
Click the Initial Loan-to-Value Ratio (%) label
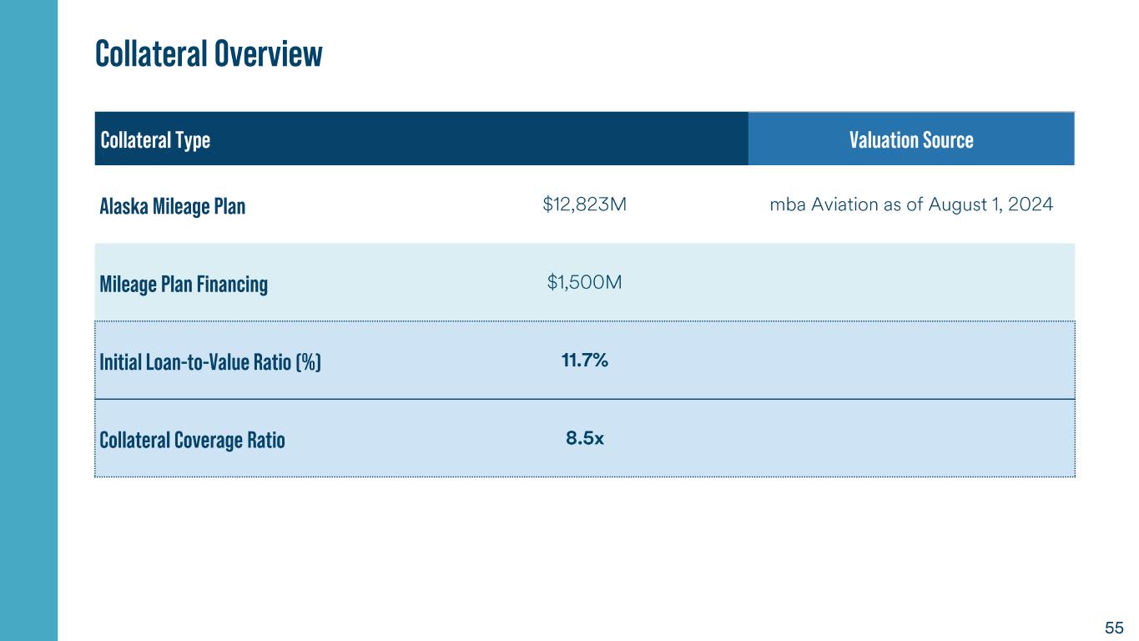pos(210,362)
